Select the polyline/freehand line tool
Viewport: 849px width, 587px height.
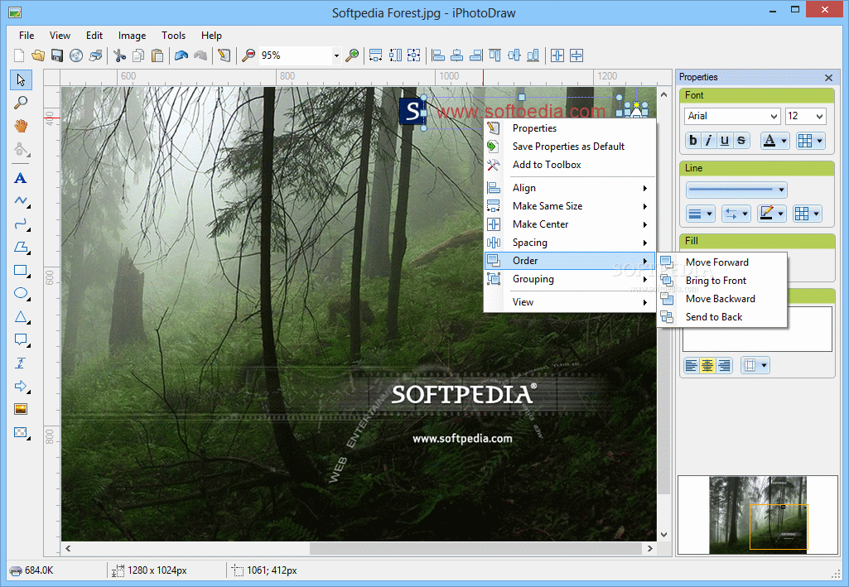coord(21,201)
